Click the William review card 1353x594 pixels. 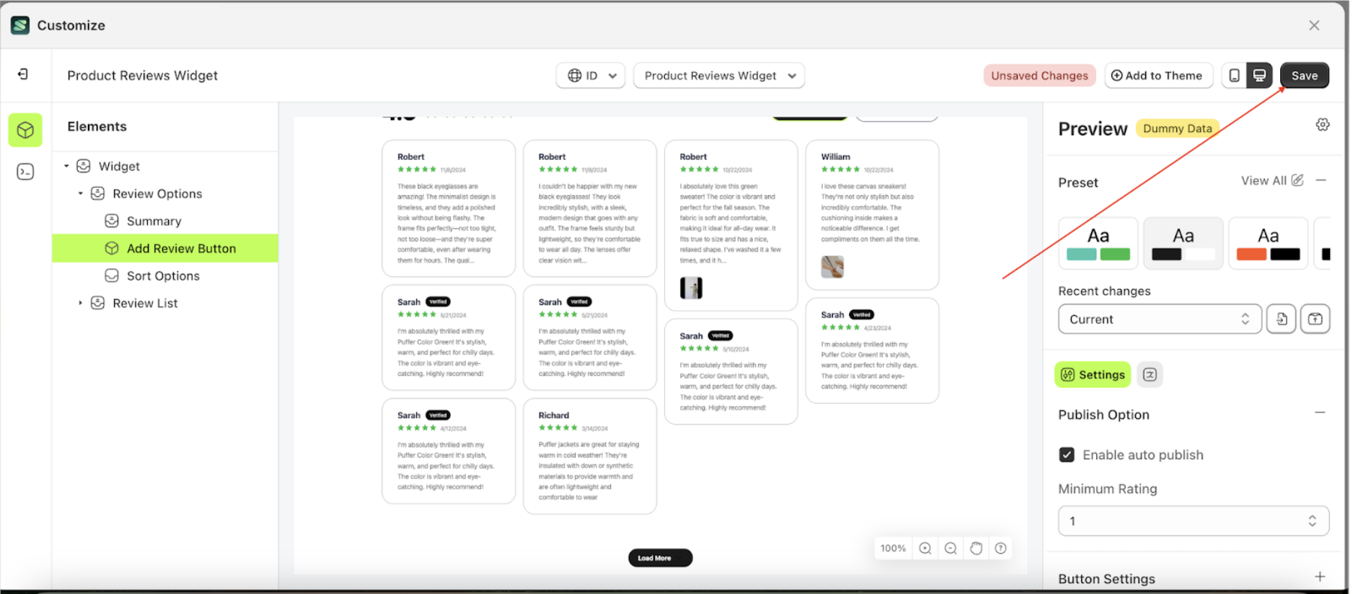pyautogui.click(x=872, y=215)
